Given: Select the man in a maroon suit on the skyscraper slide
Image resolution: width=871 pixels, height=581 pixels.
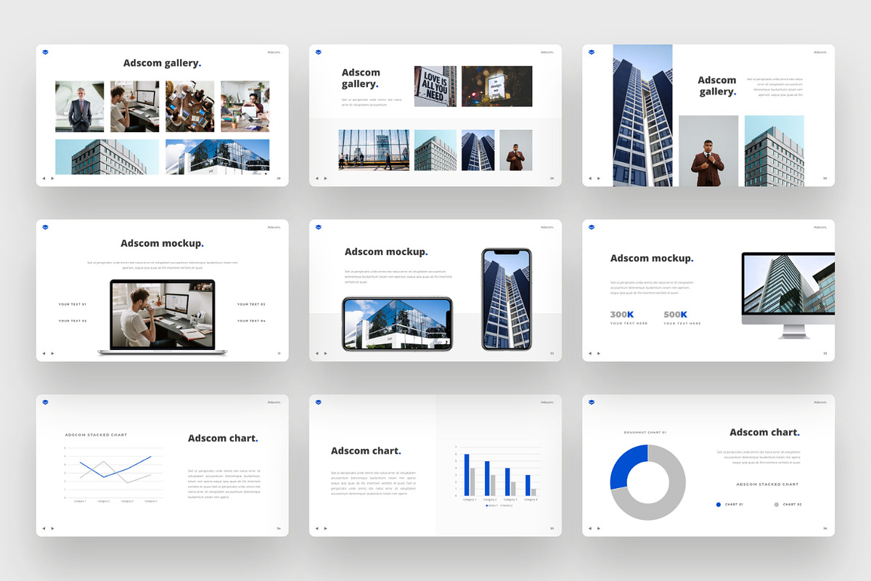Looking at the screenshot, I should click(x=708, y=151).
